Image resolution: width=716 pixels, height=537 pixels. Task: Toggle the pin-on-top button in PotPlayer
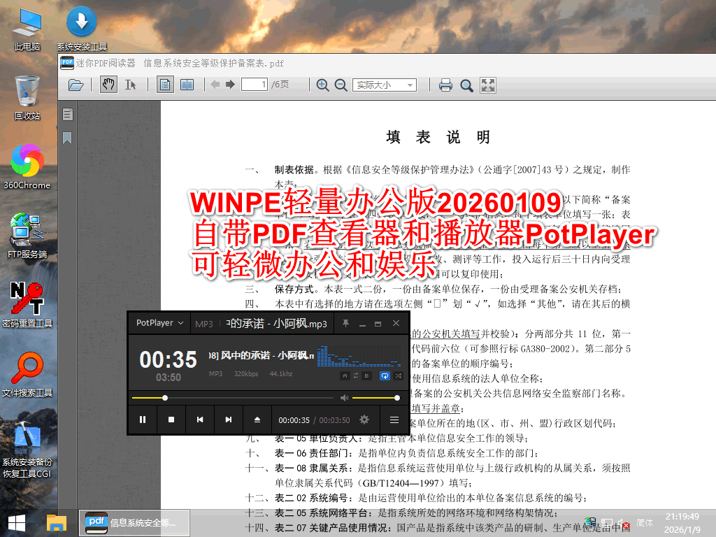pos(345,323)
